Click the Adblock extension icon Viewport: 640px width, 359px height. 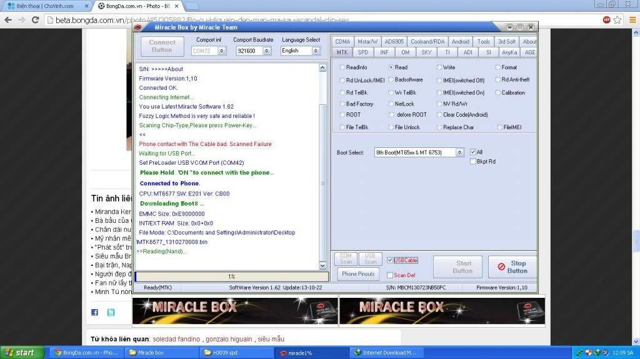(x=606, y=19)
